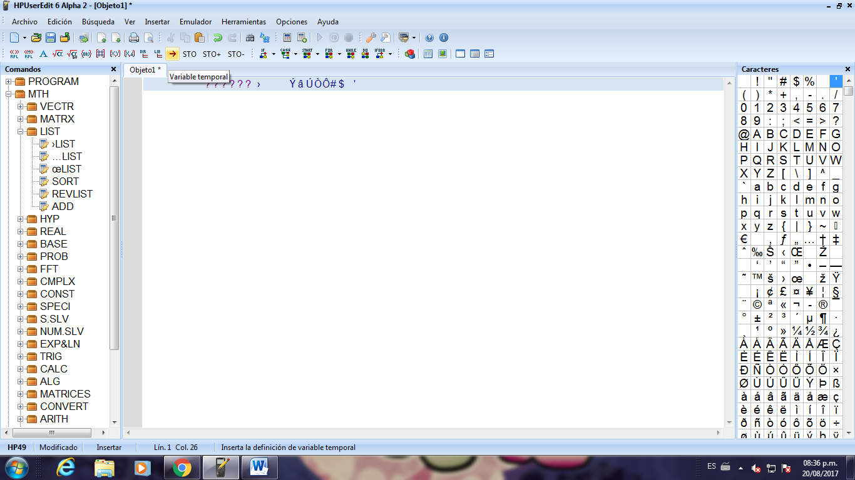This screenshot has height=480, width=855.
Task: Click the colored cubes icon
Action: tap(410, 54)
